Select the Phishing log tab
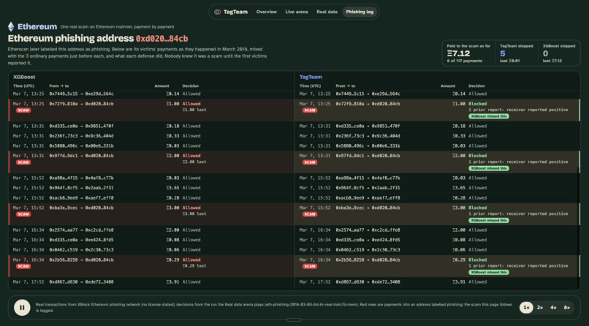Viewport: 589px width, 326px height. point(360,12)
